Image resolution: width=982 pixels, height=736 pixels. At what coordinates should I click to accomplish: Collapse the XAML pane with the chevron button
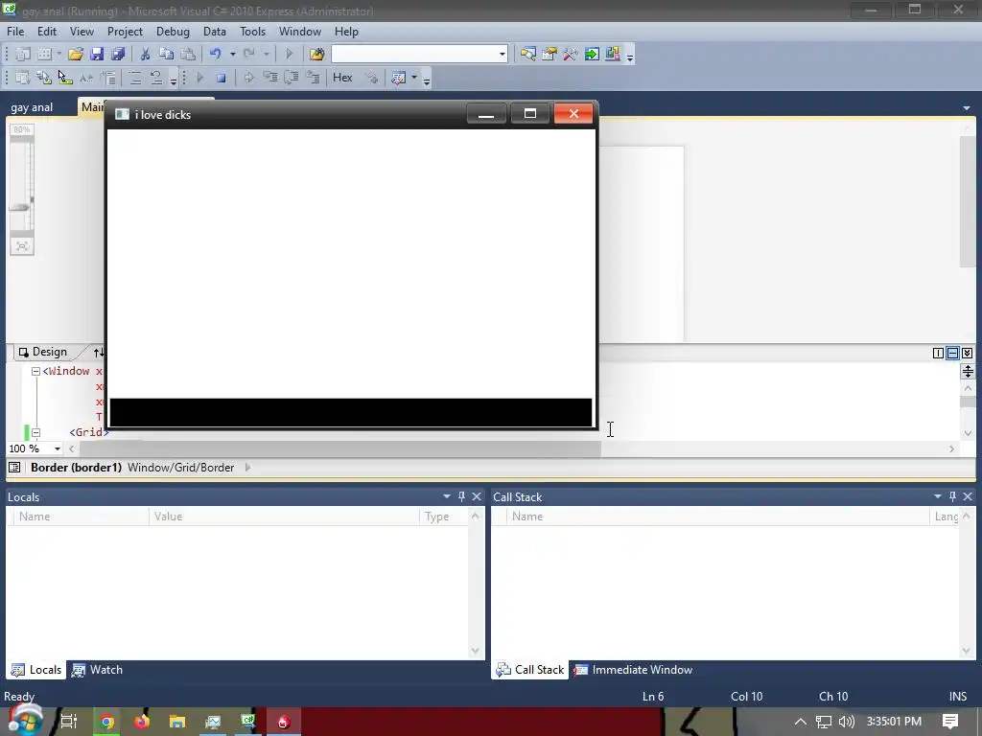[x=968, y=353]
